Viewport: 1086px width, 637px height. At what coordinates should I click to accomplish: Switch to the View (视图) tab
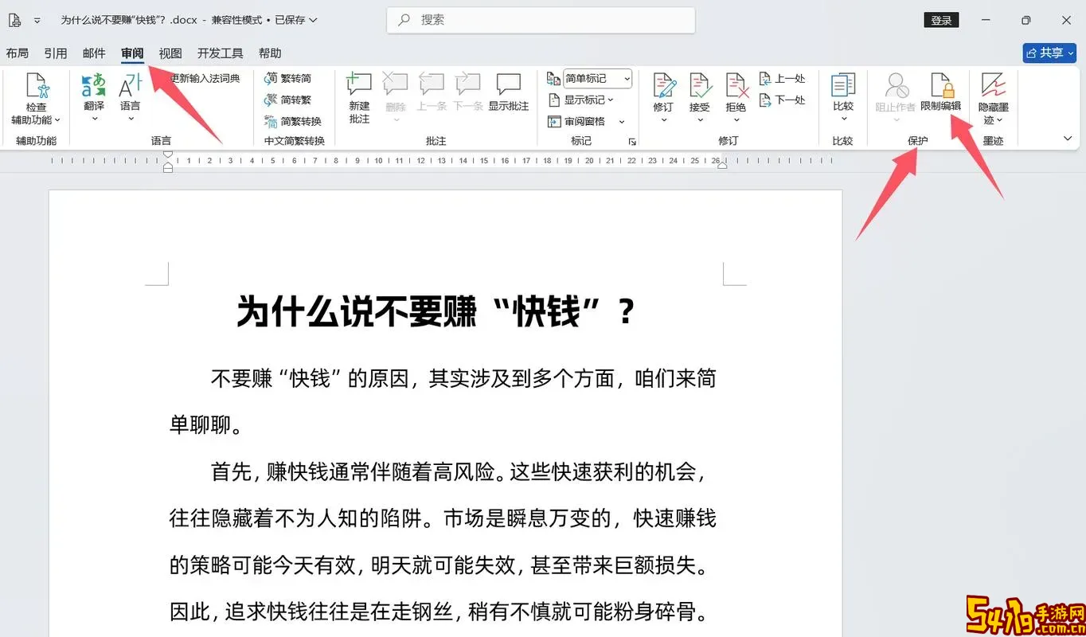[170, 53]
